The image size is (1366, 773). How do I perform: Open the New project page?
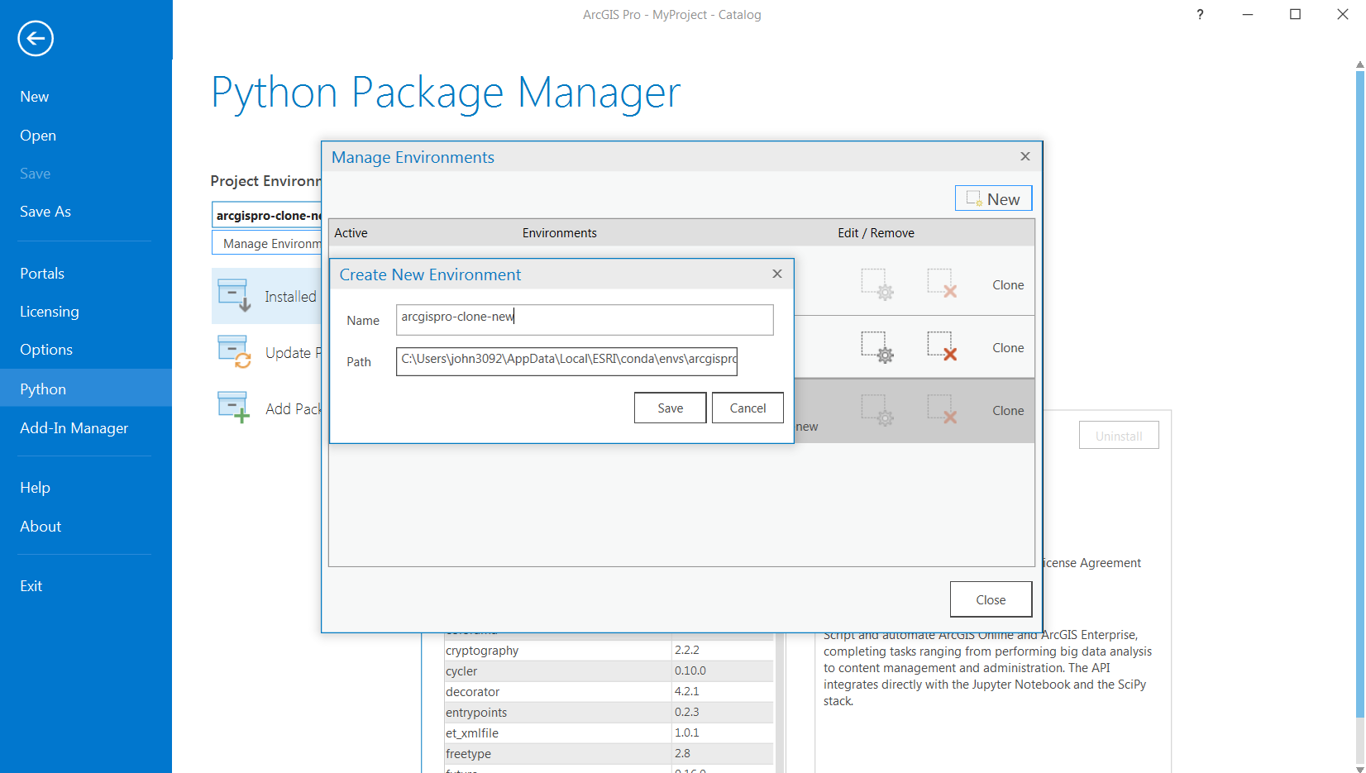(x=35, y=97)
